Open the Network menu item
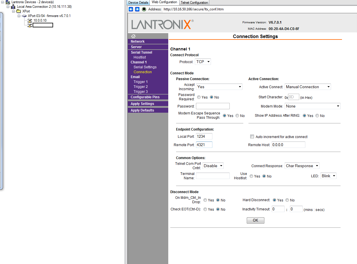This screenshot has width=357, height=264. 148,42
